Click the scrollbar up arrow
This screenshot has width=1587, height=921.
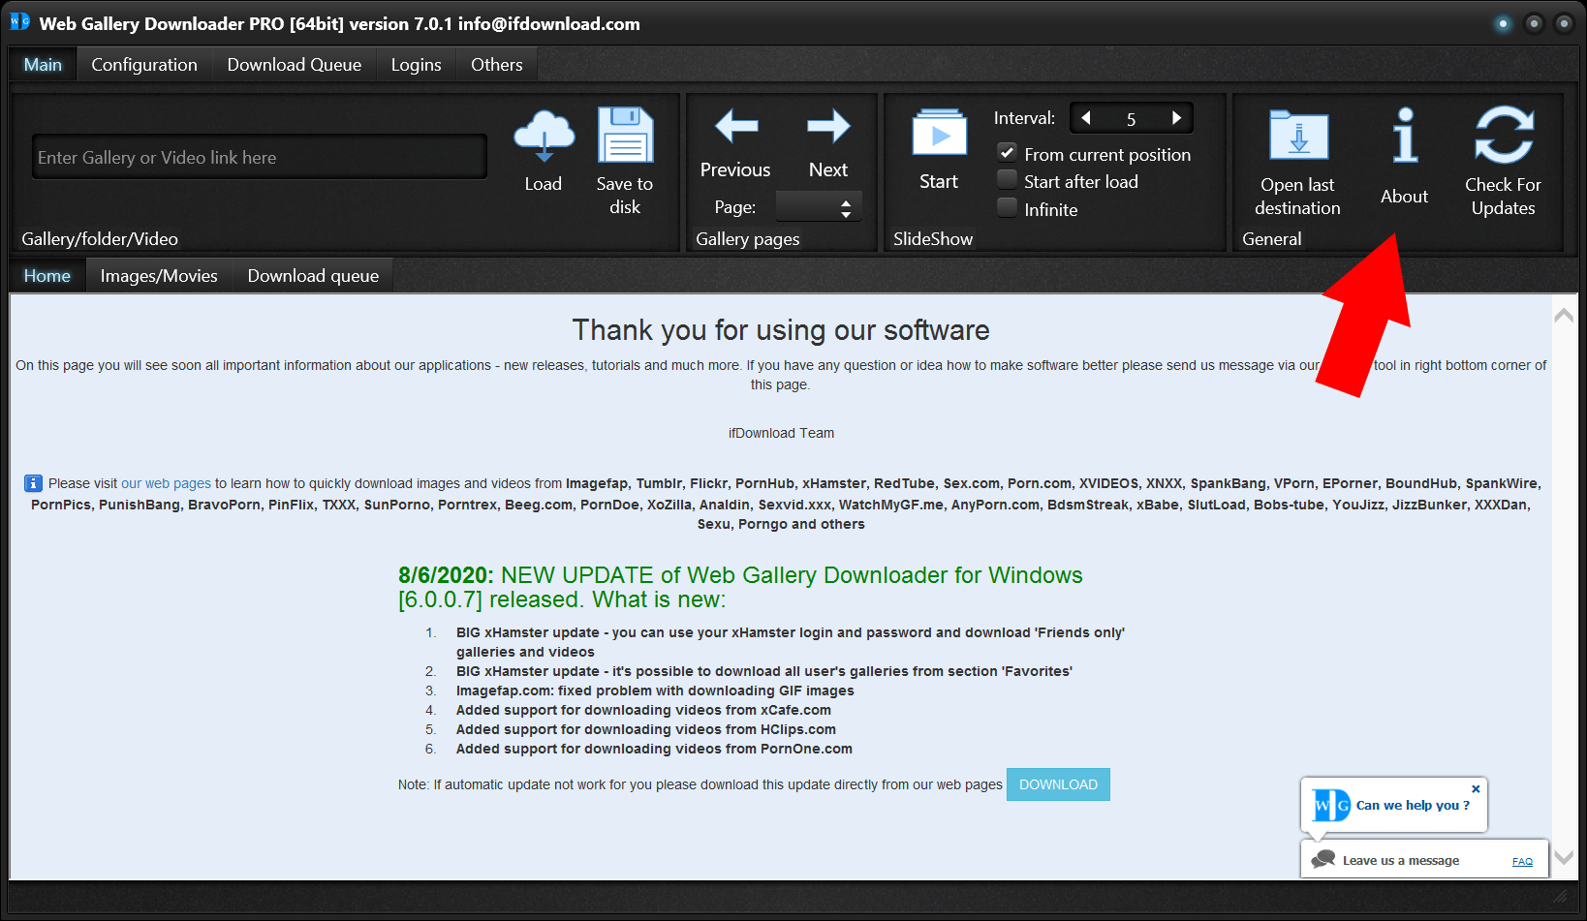pyautogui.click(x=1564, y=315)
